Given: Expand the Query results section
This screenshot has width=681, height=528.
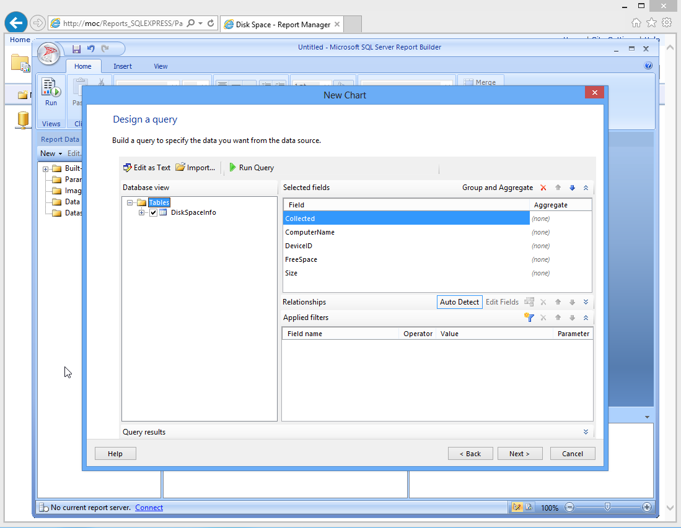Looking at the screenshot, I should [x=586, y=432].
